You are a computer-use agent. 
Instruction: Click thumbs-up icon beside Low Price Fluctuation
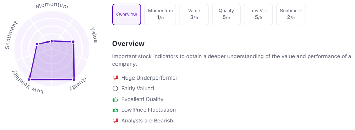click(x=115, y=110)
